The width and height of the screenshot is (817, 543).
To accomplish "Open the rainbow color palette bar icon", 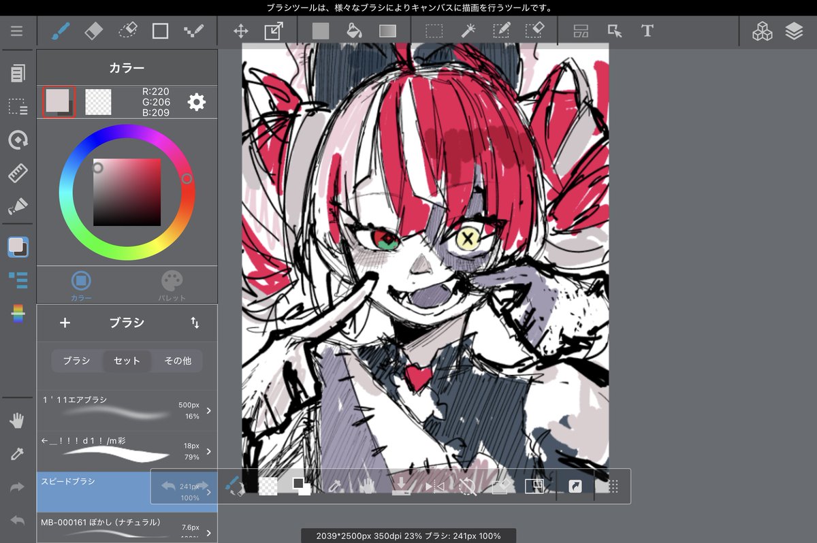I will (x=18, y=314).
